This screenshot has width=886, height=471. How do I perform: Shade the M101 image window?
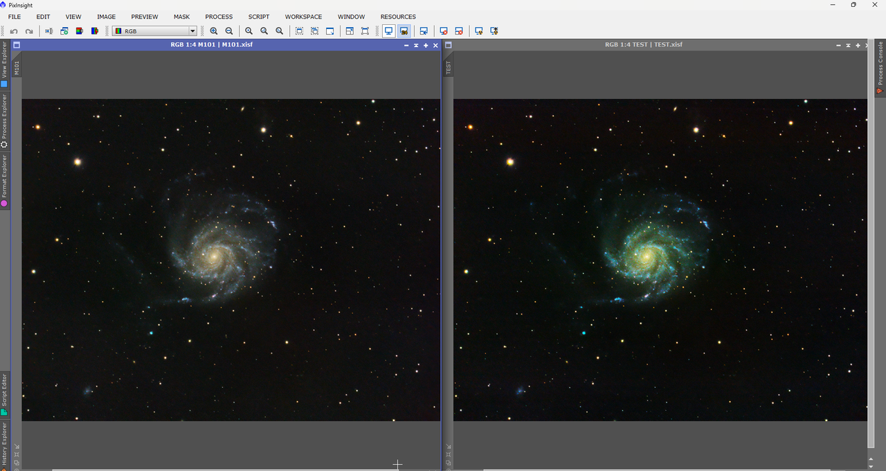click(x=406, y=45)
